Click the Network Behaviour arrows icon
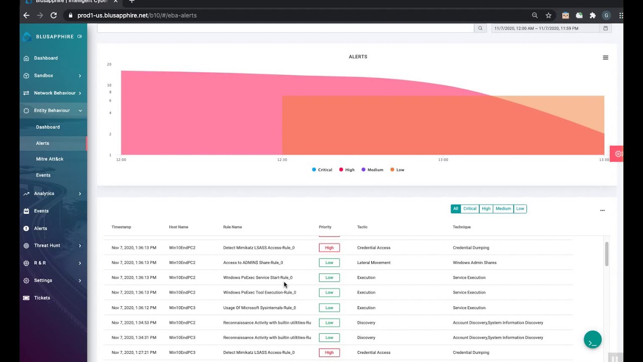The width and height of the screenshot is (643, 362). click(26, 93)
